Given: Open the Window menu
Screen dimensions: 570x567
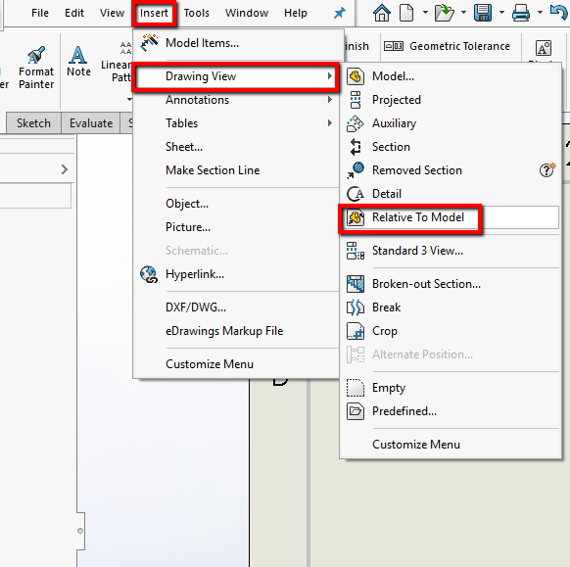Looking at the screenshot, I should click(247, 13).
